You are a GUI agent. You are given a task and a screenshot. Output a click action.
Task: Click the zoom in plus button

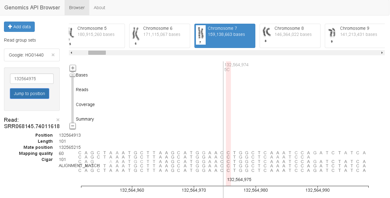click(73, 68)
